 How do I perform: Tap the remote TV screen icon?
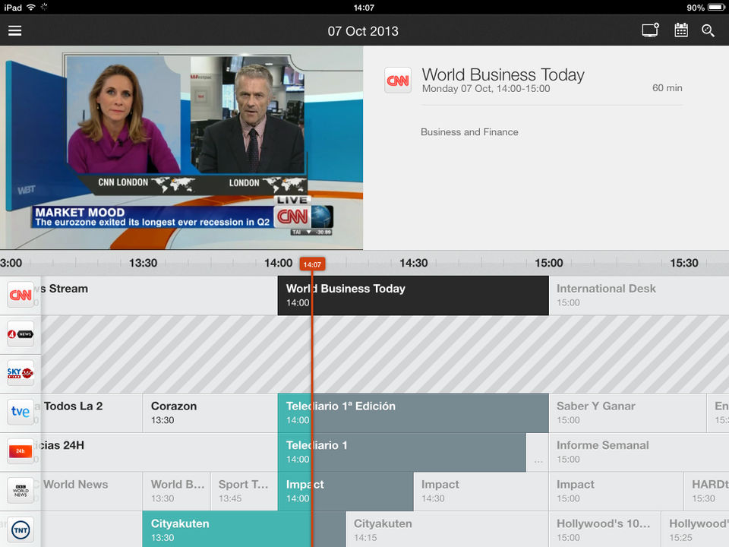[650, 30]
